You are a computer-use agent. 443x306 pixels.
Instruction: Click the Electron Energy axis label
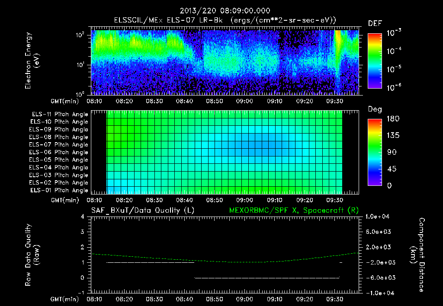(32, 61)
